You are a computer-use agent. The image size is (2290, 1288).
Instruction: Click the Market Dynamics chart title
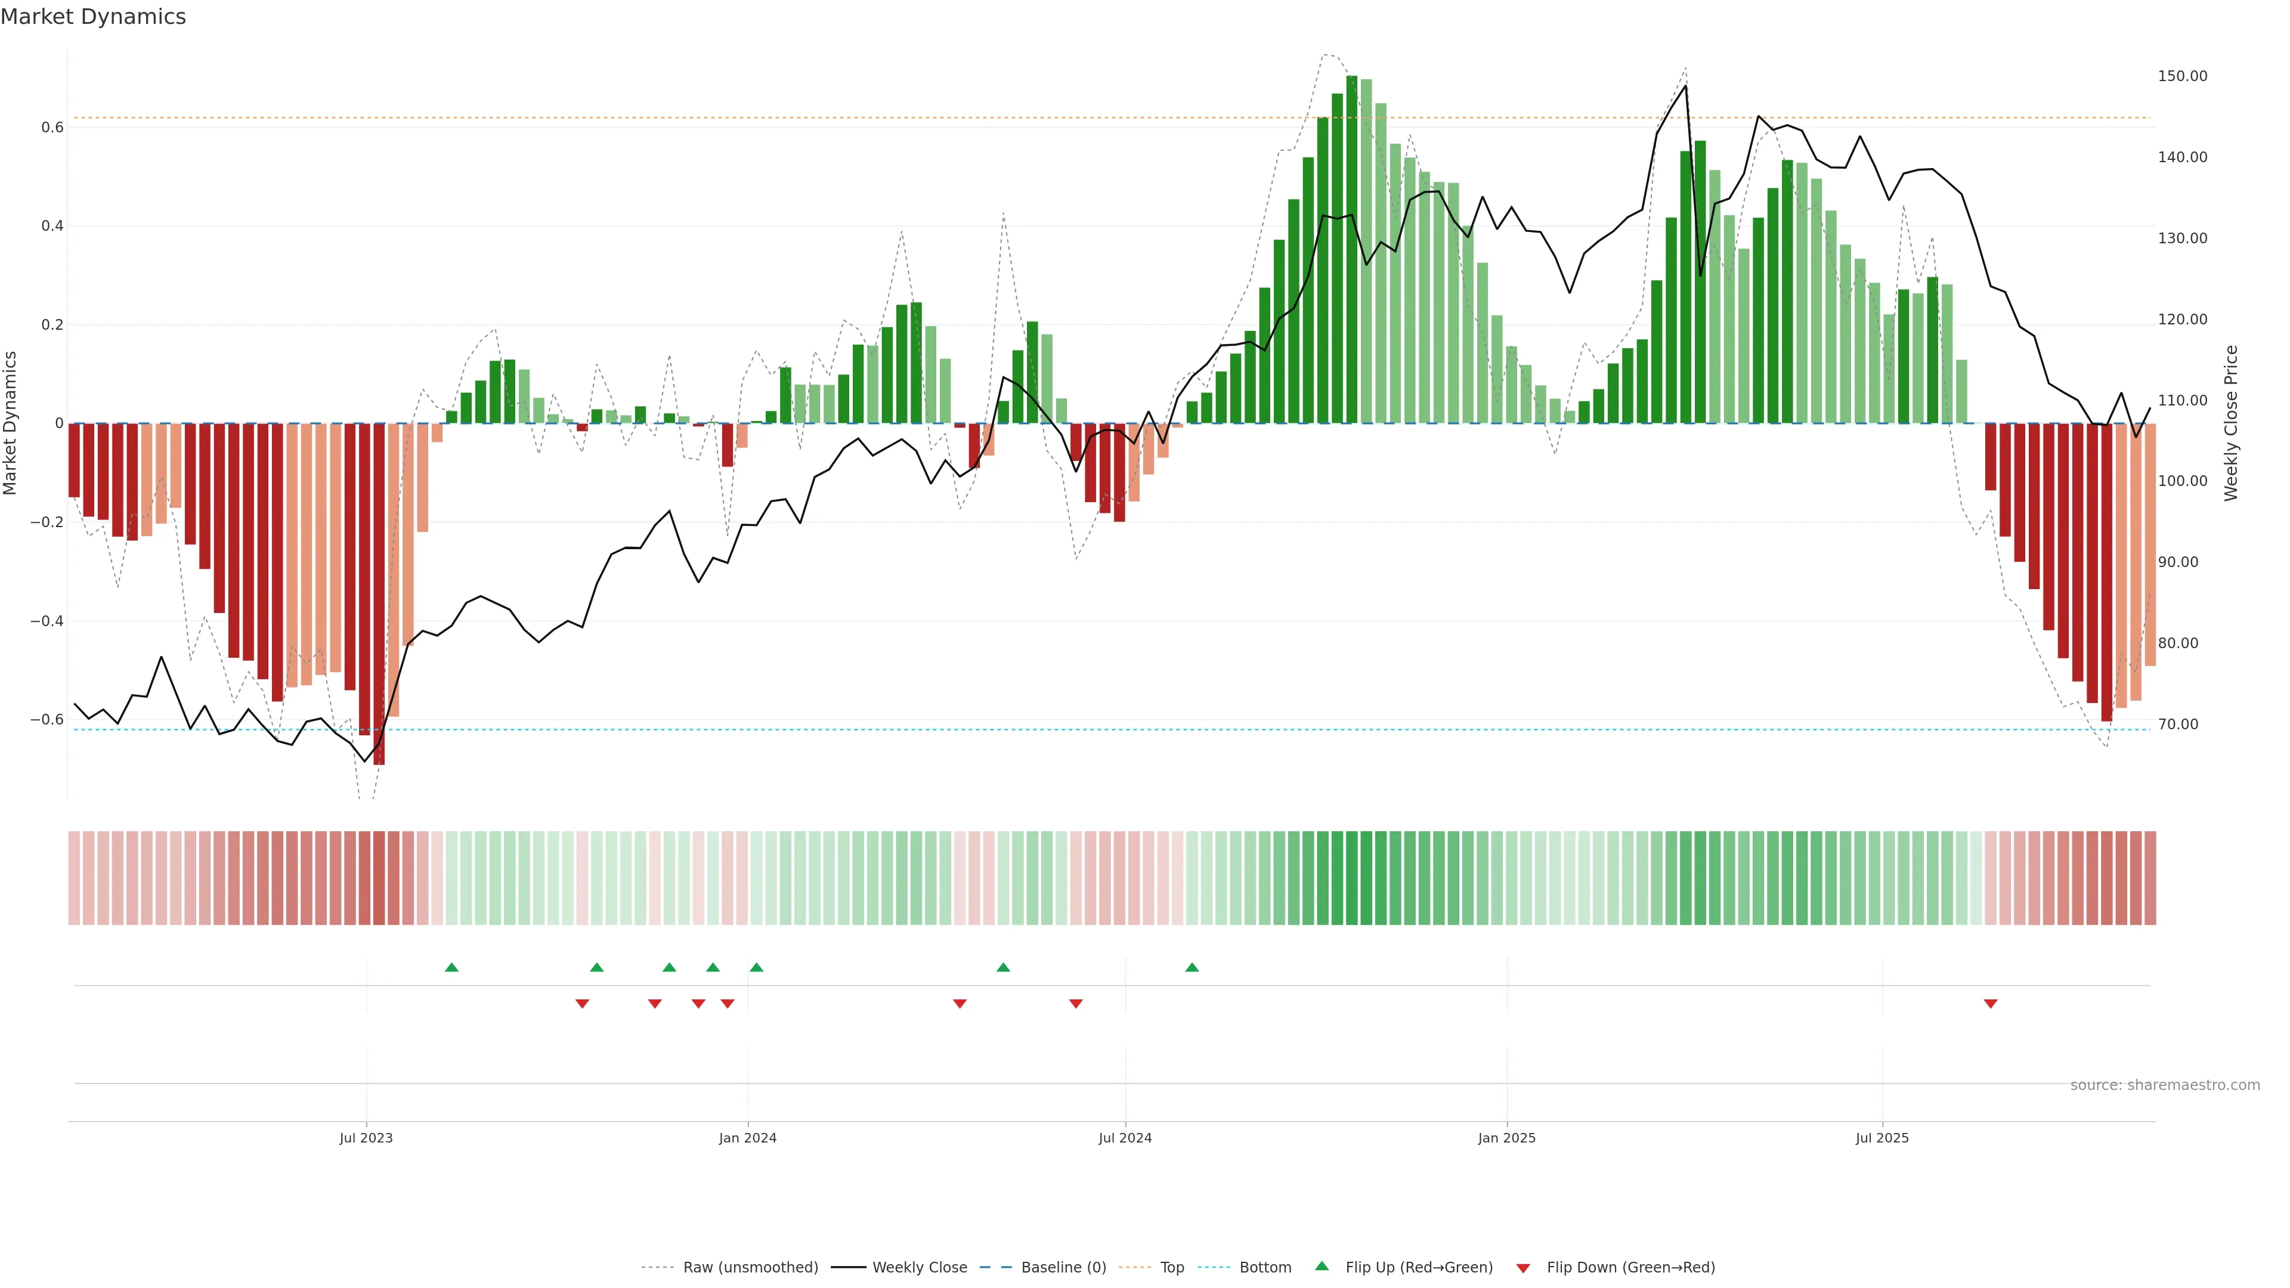[94, 17]
